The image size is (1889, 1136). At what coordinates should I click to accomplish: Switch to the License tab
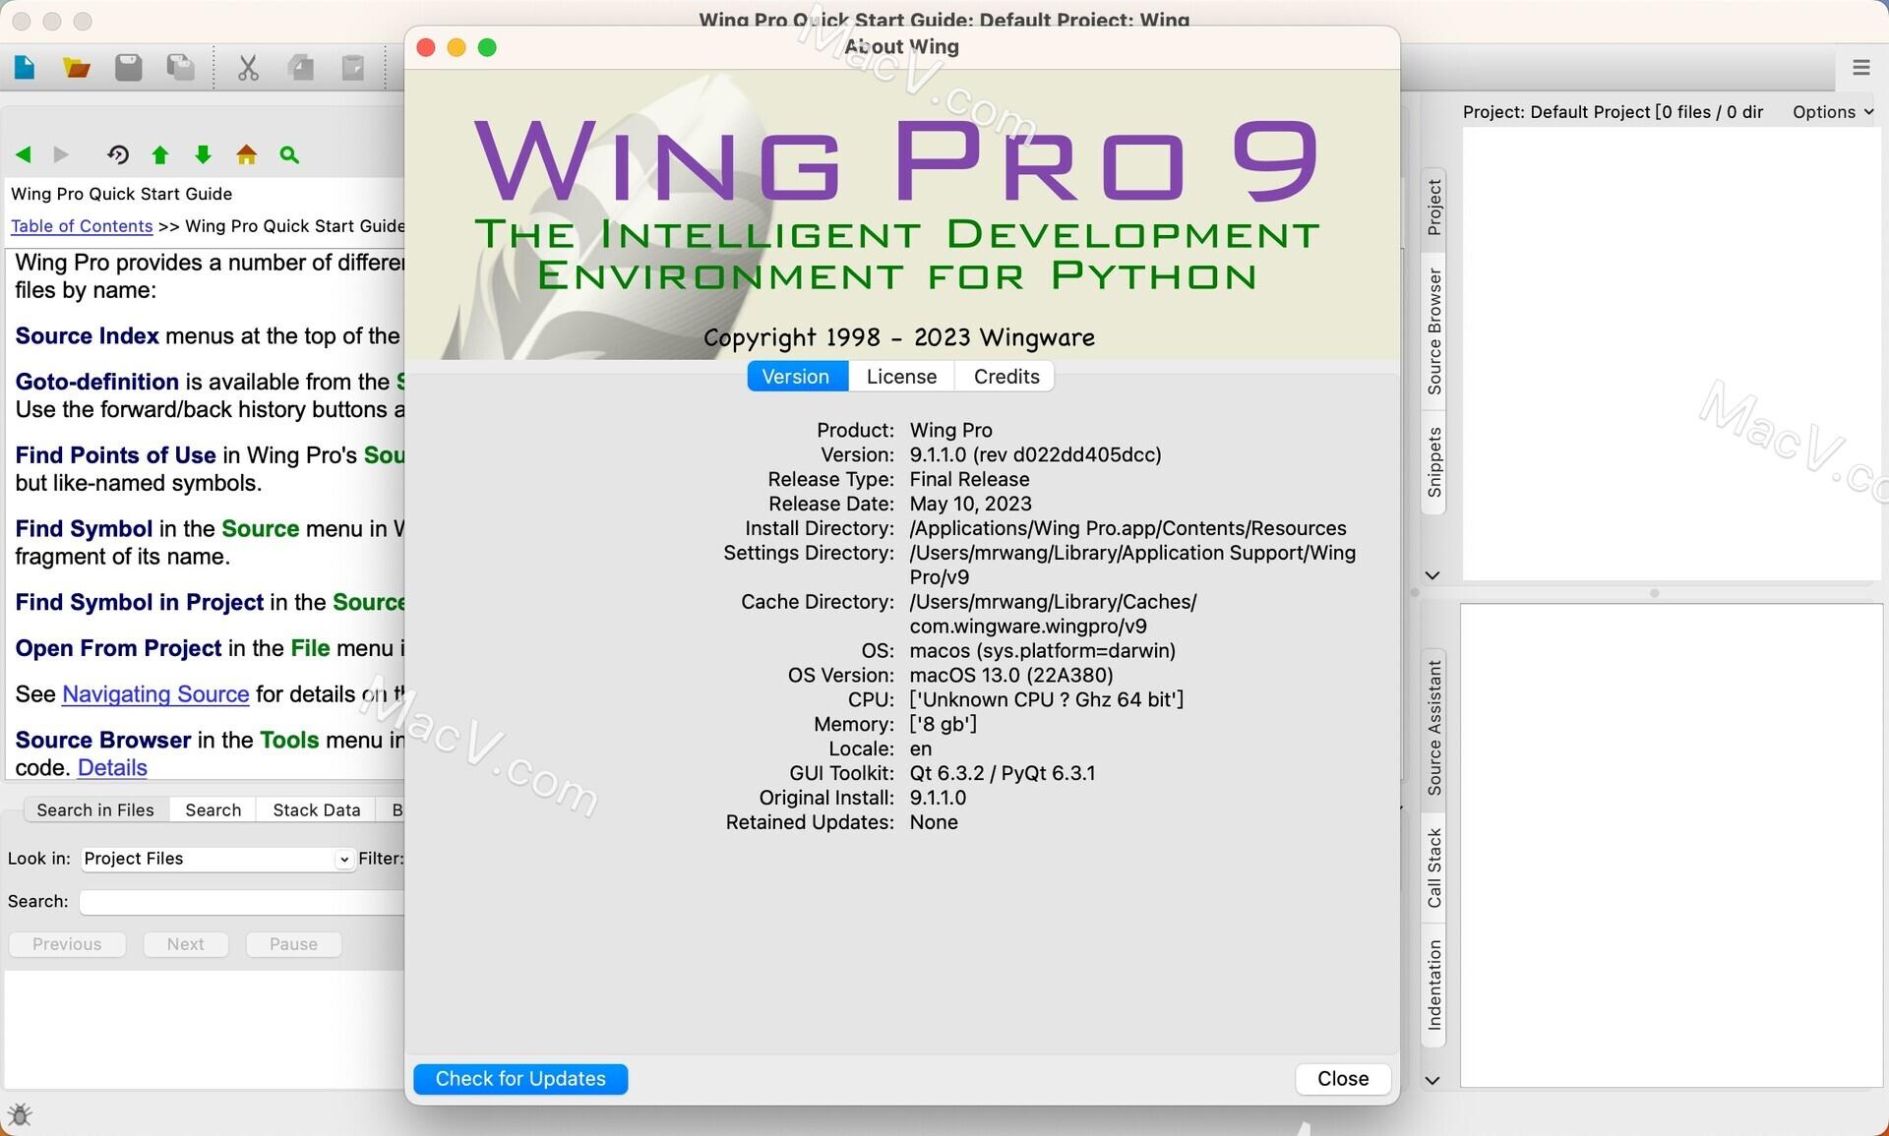pyautogui.click(x=901, y=377)
